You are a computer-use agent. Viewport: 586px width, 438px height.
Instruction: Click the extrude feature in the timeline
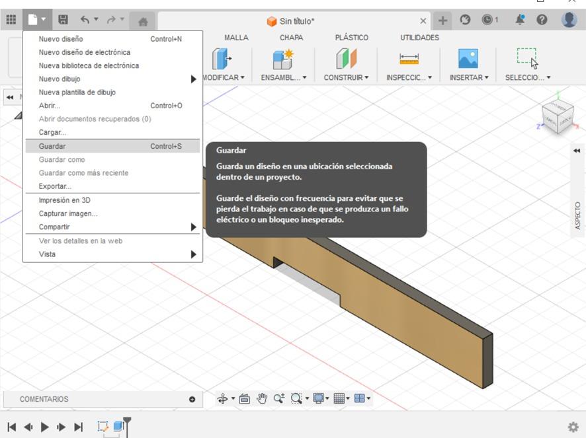(118, 425)
